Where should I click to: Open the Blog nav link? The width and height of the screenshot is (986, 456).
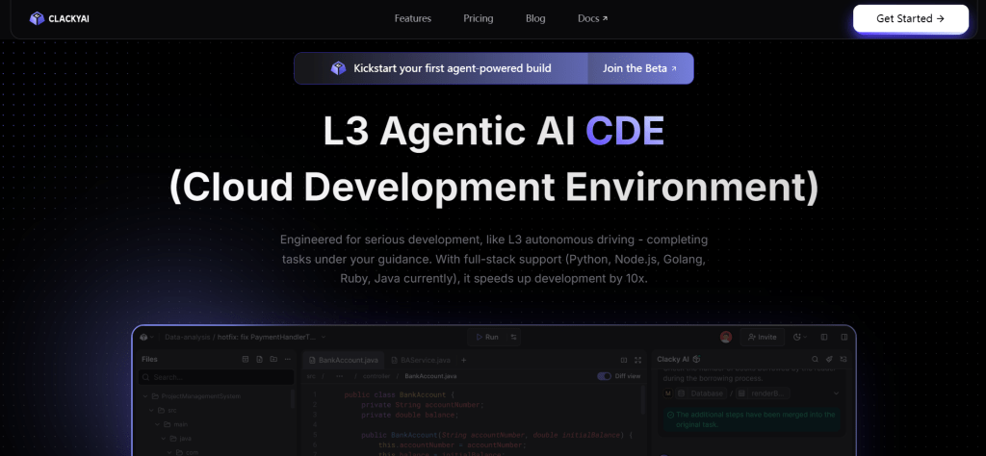[x=535, y=18]
